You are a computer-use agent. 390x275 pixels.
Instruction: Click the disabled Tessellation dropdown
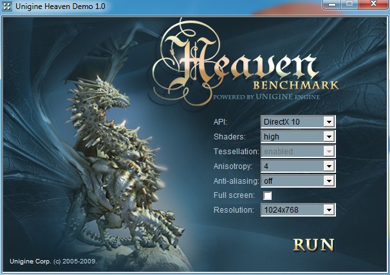click(x=298, y=151)
